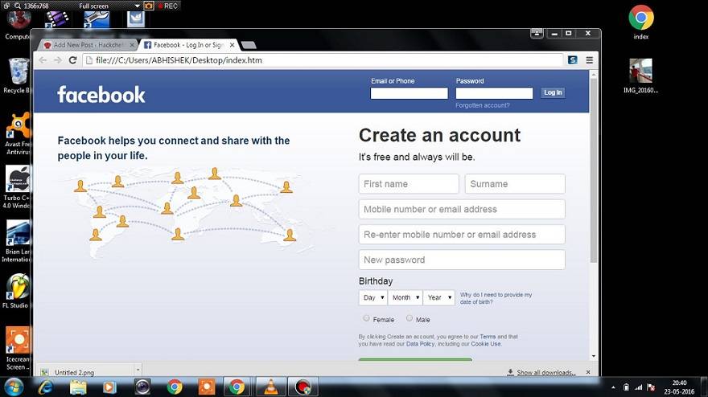Open the VLC media player taskbar icon
The width and height of the screenshot is (708, 397).
271,387
